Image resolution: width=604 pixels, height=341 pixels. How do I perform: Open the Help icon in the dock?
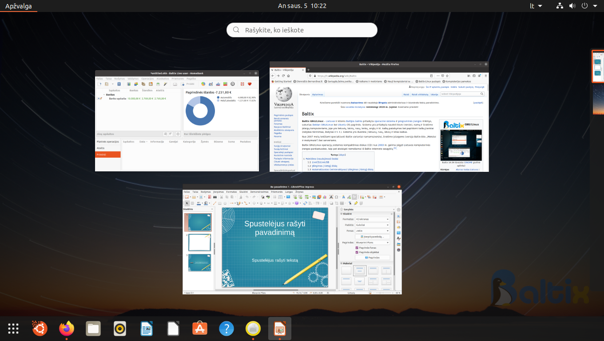click(226, 329)
